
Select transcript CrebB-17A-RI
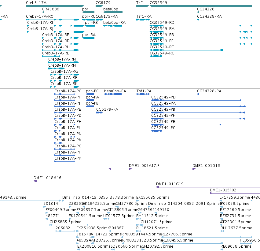click(40, 23)
